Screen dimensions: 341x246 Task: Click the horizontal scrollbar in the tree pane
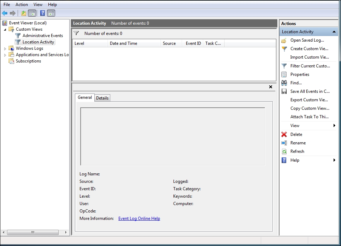coord(34,233)
